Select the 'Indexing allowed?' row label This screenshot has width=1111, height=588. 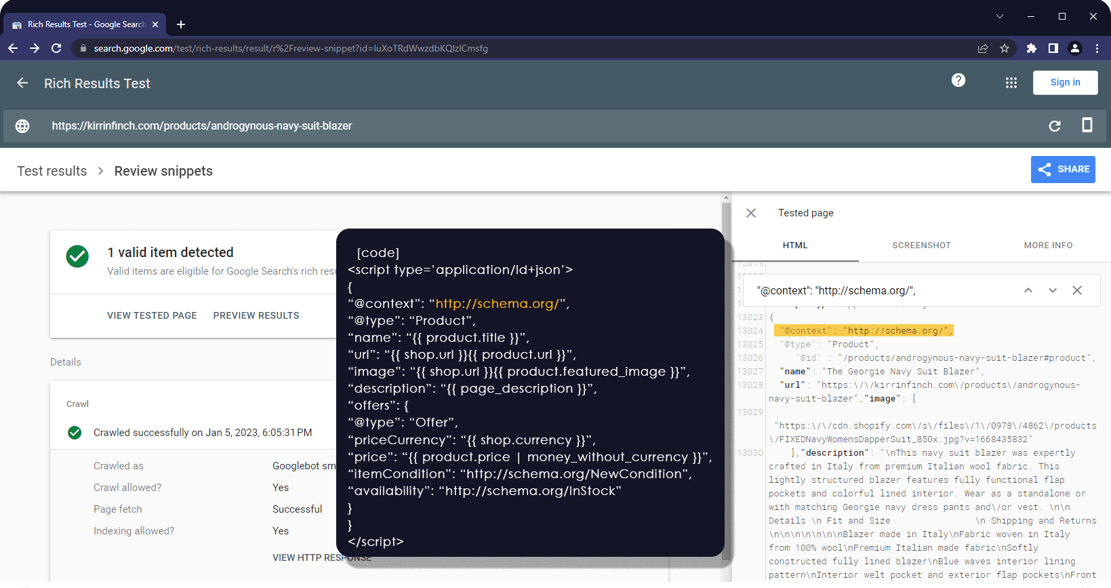(134, 531)
